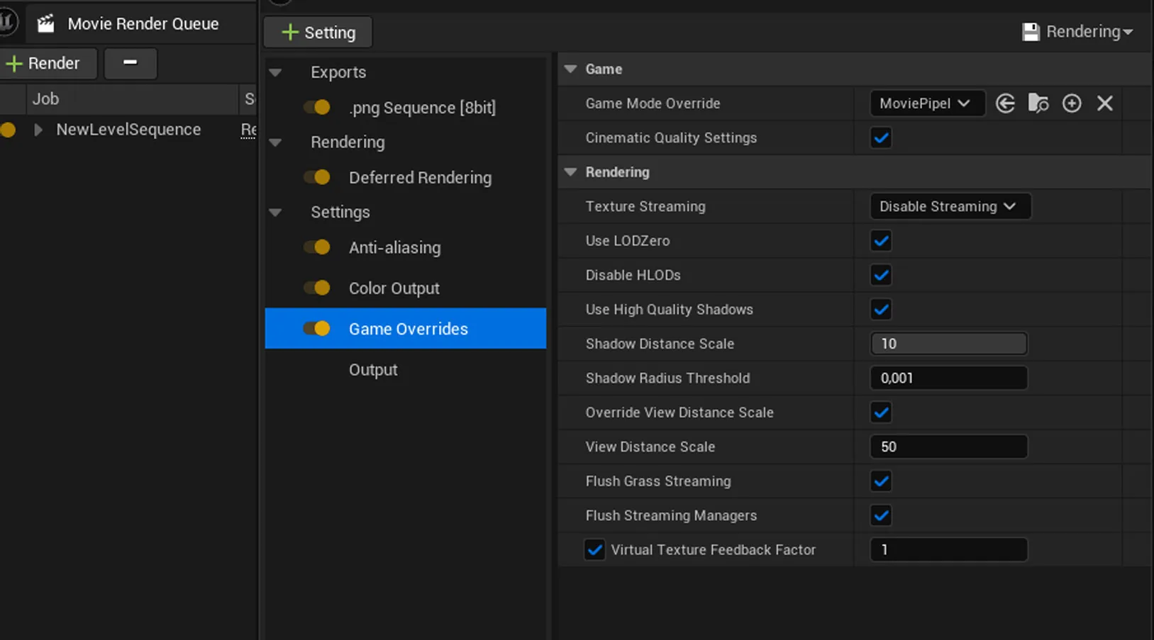The height and width of the screenshot is (640, 1154).
Task: Toggle the Deferred Rendering setting switch
Action: pyautogui.click(x=317, y=177)
